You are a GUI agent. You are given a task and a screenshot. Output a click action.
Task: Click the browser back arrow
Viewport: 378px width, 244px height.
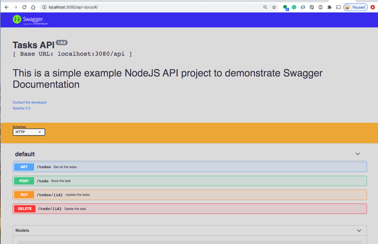tap(7, 7)
